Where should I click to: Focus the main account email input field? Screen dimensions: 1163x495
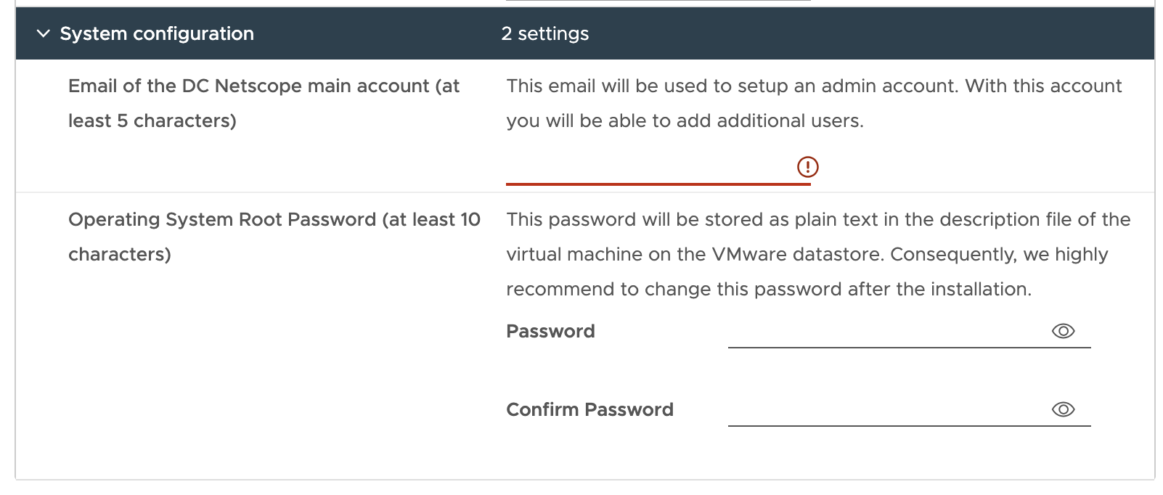[x=650, y=168]
